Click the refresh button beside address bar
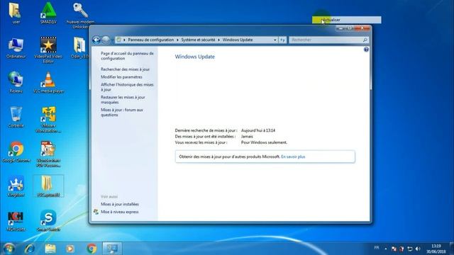The width and height of the screenshot is (454, 255). point(282,40)
